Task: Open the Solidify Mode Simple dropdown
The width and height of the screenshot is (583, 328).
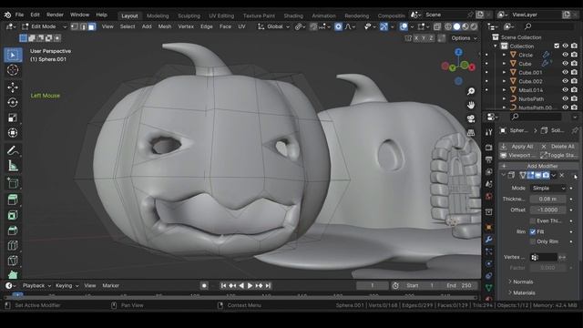Action: tap(548, 189)
